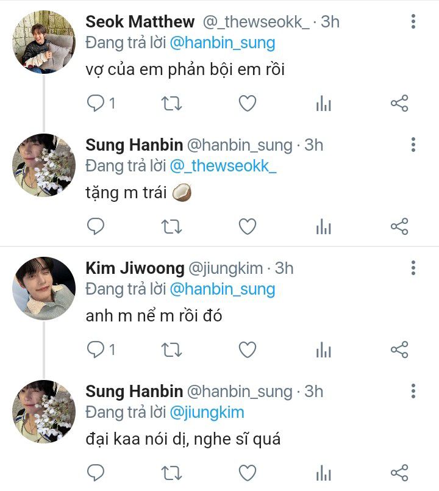Screen dimensions: 439x491
Task: View analytics of Kim Jiwoong's tweet
Action: tap(323, 350)
